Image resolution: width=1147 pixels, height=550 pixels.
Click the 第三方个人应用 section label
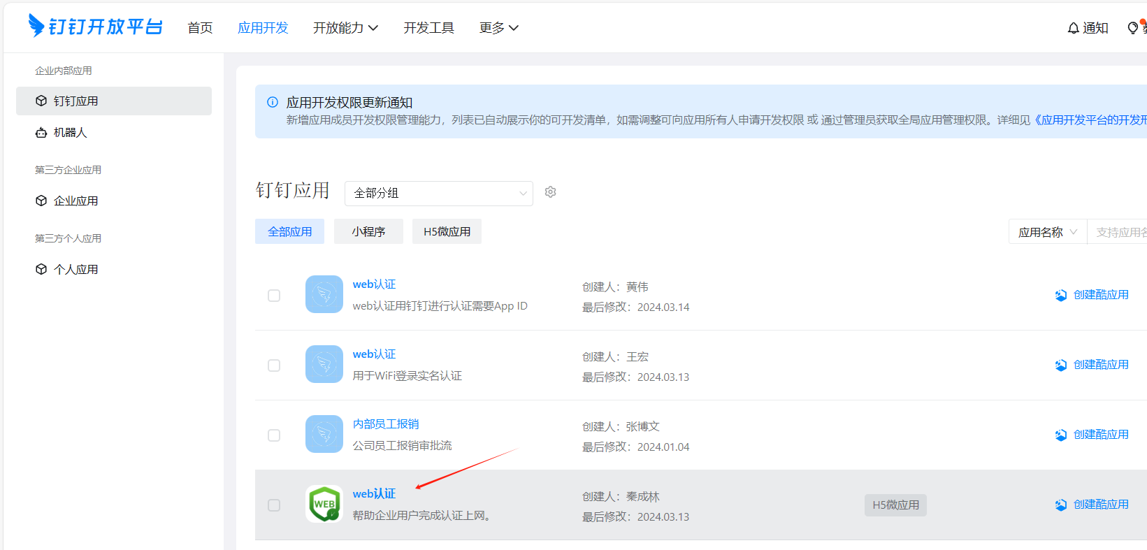68,238
